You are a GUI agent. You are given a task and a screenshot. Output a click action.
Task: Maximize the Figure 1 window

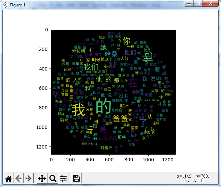pyautogui.click(x=198, y=4)
